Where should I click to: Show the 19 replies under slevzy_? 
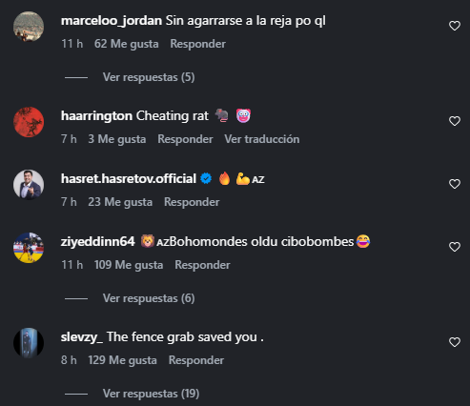pyautogui.click(x=151, y=394)
